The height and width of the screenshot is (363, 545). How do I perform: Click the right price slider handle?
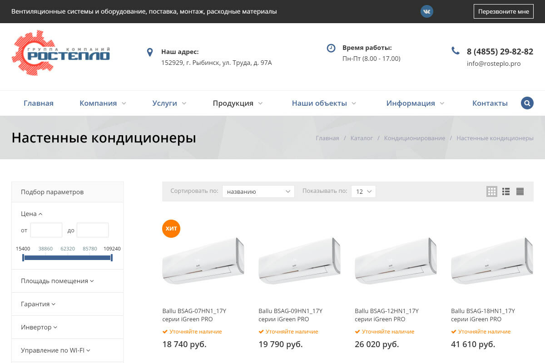(x=111, y=258)
